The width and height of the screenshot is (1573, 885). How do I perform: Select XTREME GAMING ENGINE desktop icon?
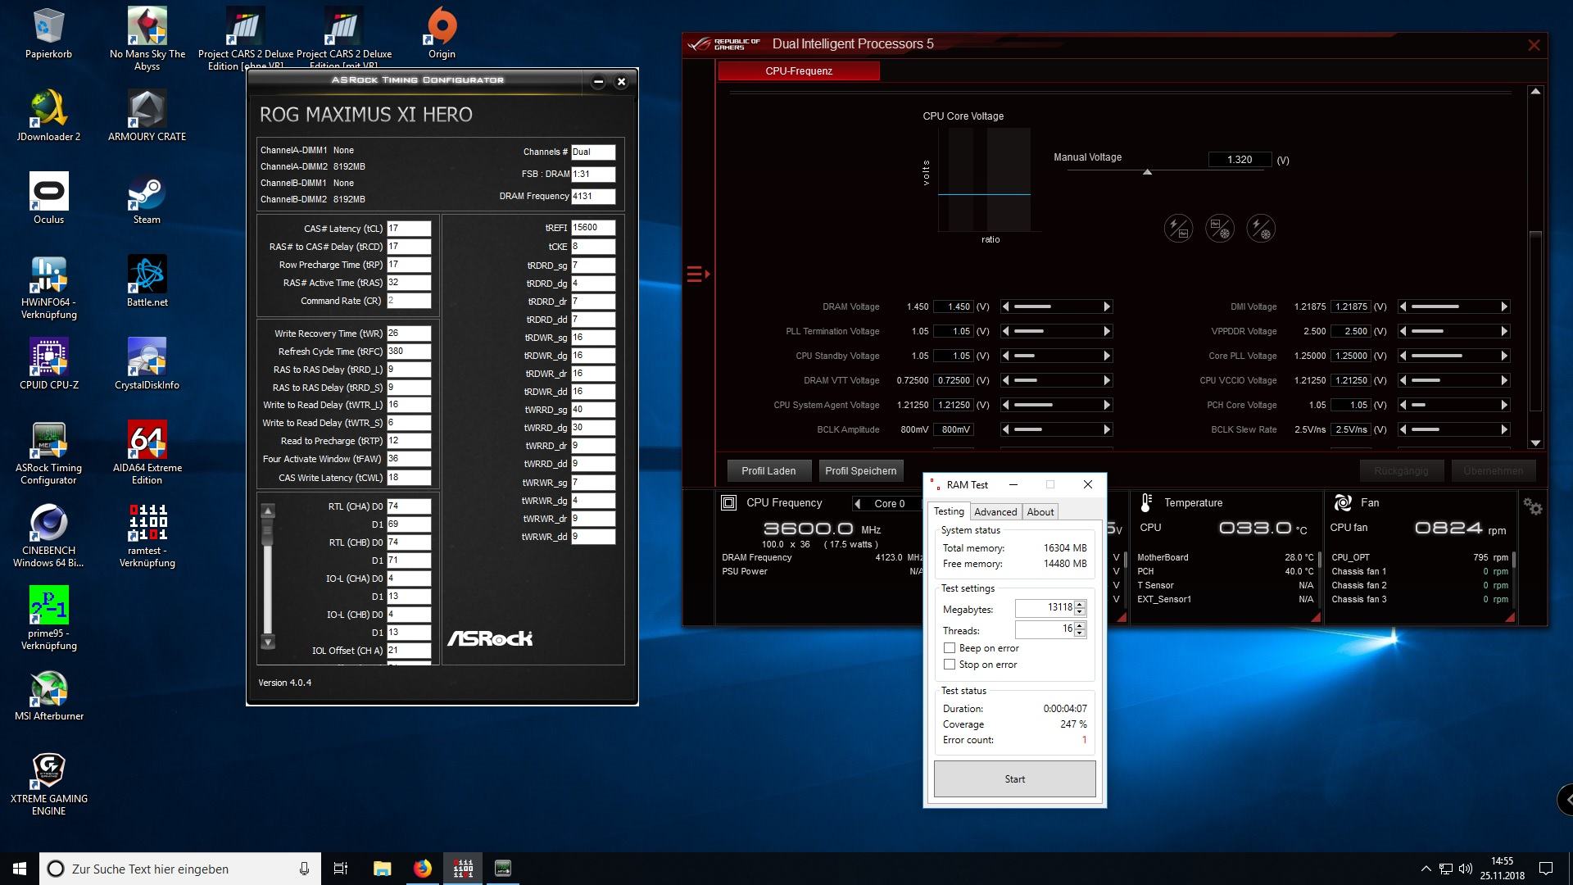(48, 784)
